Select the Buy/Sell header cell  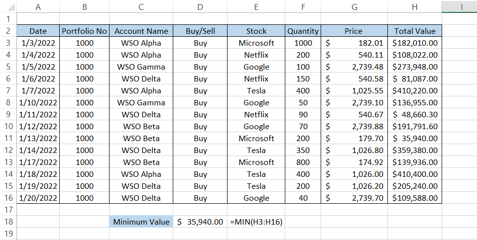click(200, 31)
